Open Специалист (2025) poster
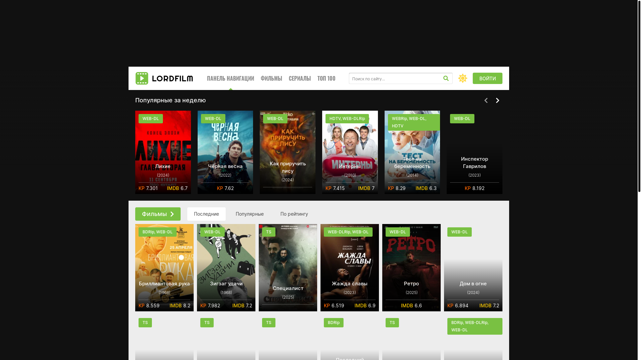 point(288,268)
